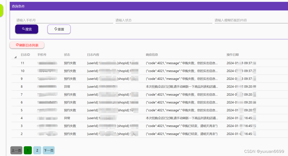
Task: Focus the 请输入状态 input field
Action: click(x=164, y=20)
